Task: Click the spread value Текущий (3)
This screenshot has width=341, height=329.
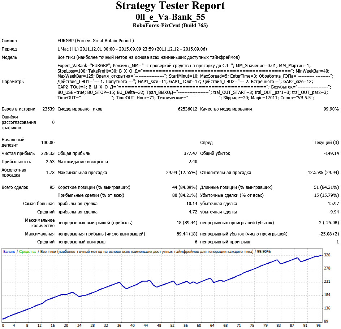Action: click(x=326, y=142)
